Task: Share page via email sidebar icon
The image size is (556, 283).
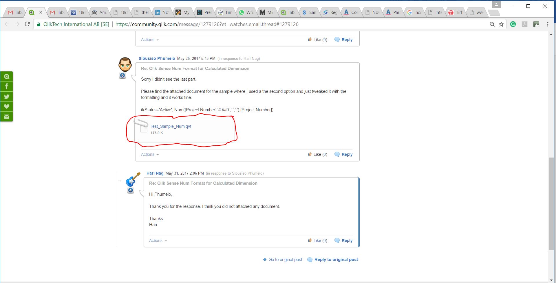Action: 7,116
